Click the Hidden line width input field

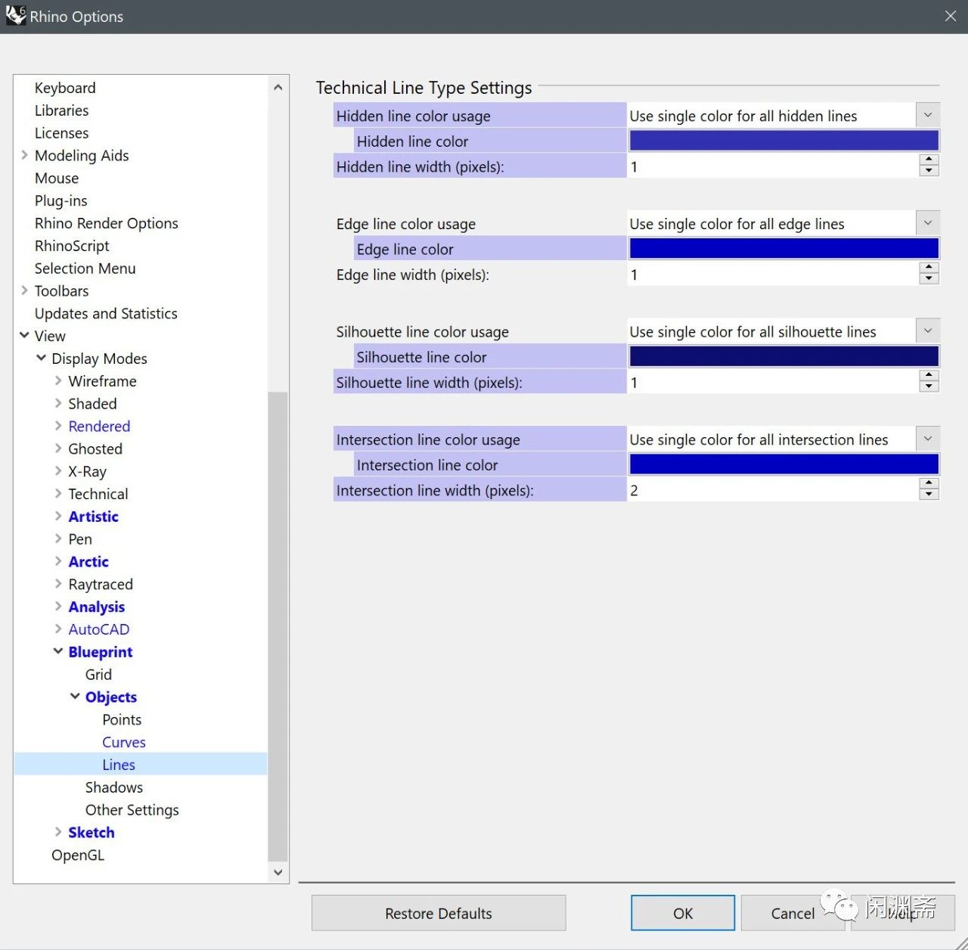point(773,166)
